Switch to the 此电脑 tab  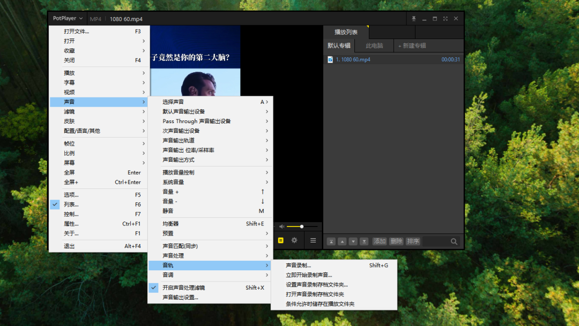(x=374, y=45)
